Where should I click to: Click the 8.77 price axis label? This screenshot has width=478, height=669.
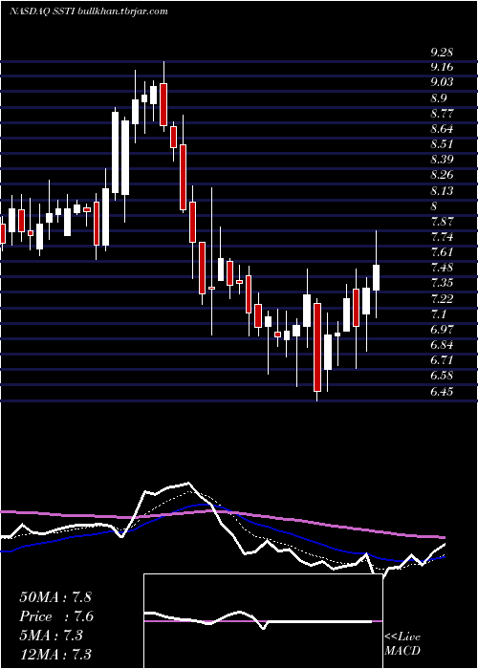pyautogui.click(x=442, y=114)
